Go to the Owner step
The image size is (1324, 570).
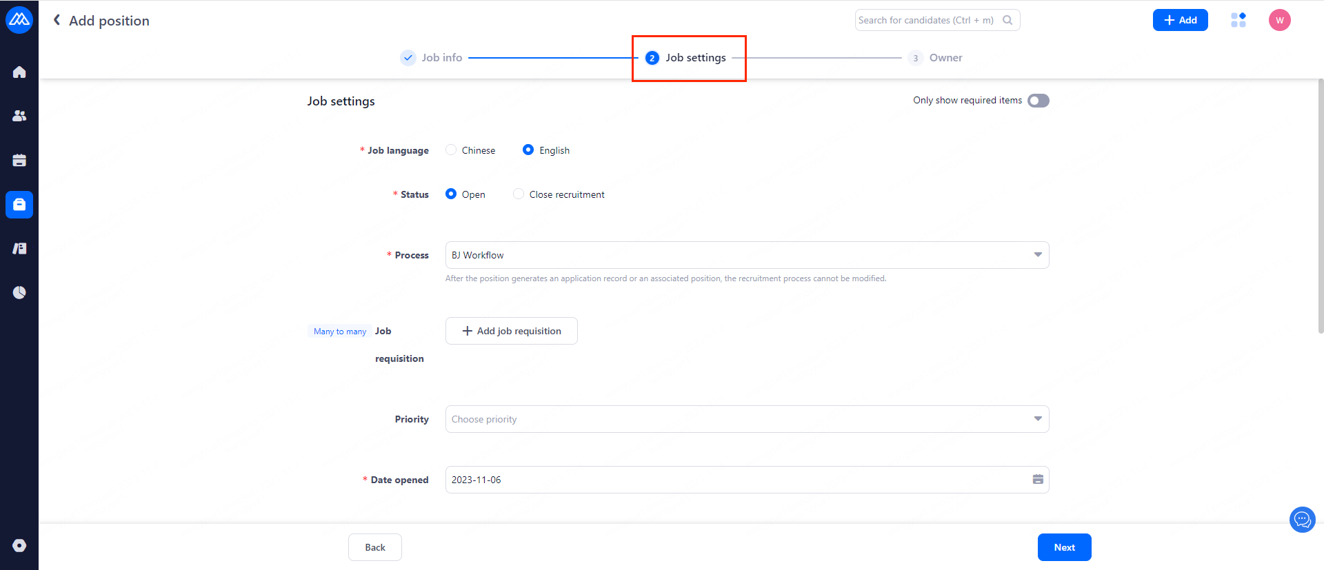point(936,58)
